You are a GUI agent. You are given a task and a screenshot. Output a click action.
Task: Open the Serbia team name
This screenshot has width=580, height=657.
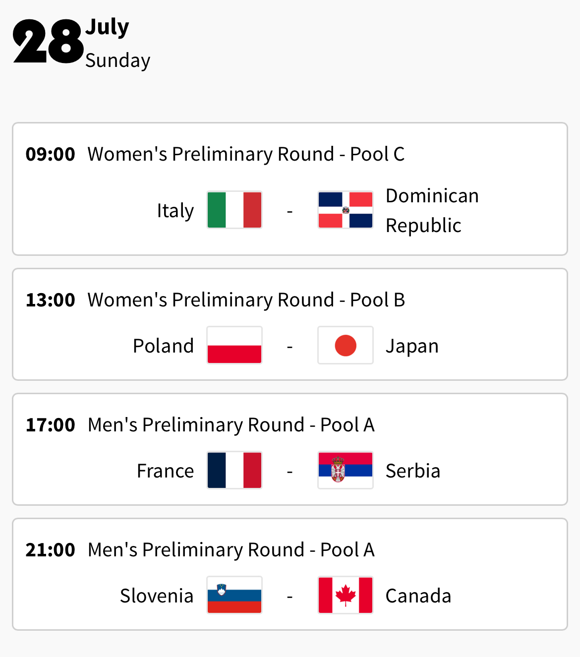tap(413, 471)
